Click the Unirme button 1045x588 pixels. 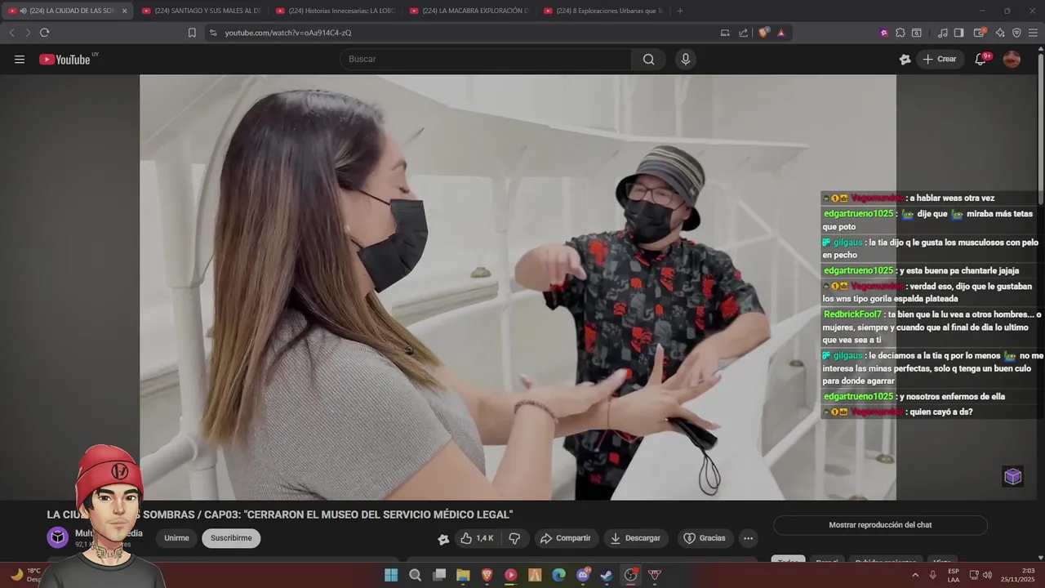click(176, 538)
